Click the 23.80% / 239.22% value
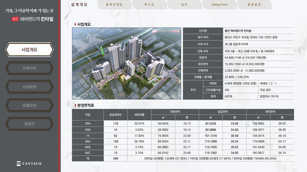This screenshot has width=307, height=172. pos(237,77)
